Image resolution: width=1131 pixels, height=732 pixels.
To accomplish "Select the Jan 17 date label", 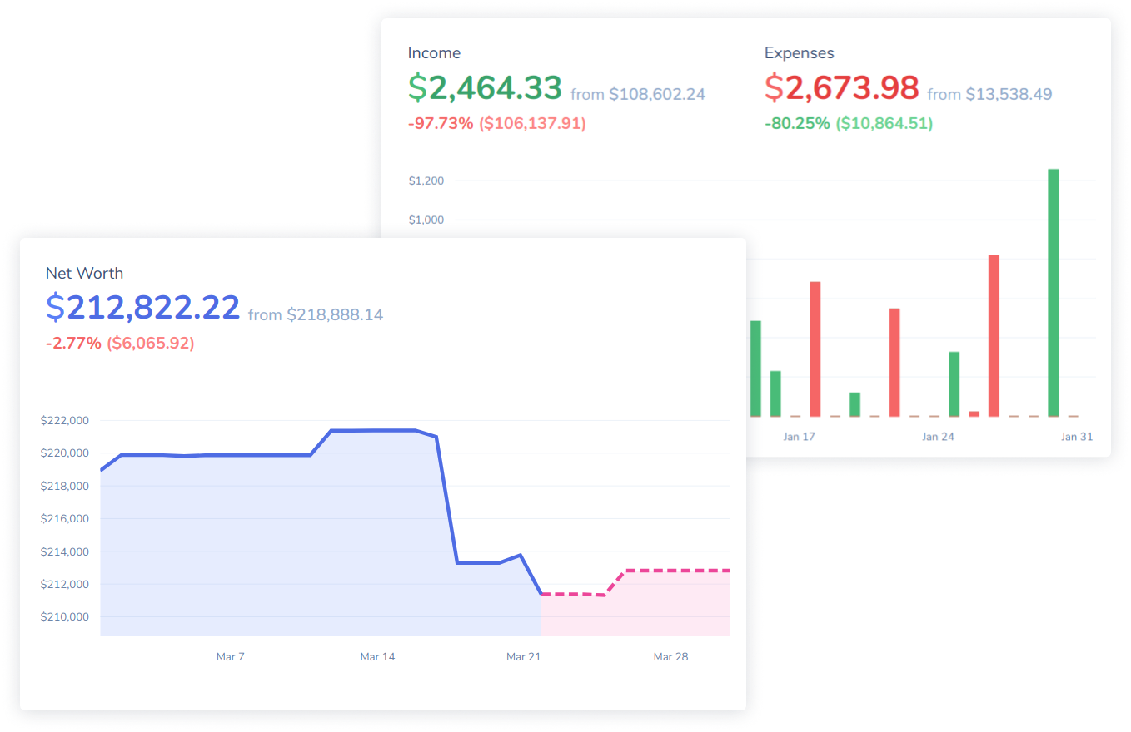I will (799, 437).
